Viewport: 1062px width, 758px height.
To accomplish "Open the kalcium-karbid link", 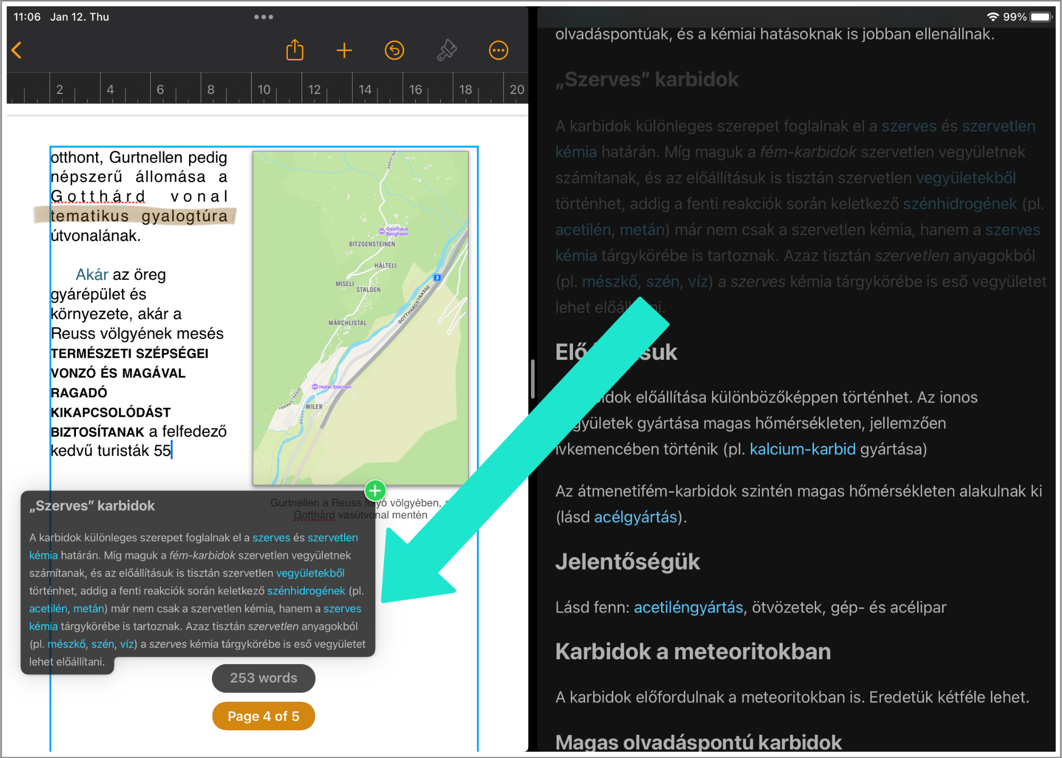I will pos(802,449).
